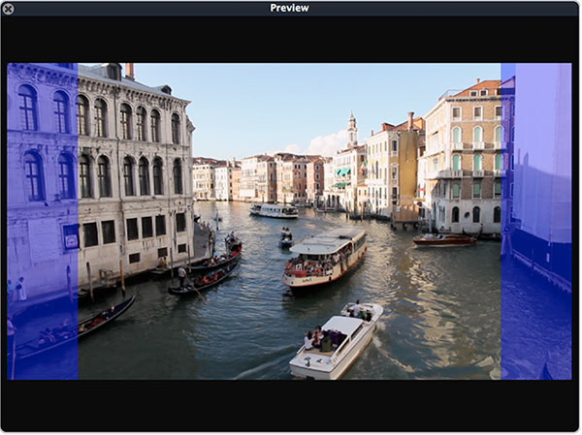Viewport: 582px width, 435px height.
Task: Click the black letterbox bar below the video
Action: tap(289, 404)
